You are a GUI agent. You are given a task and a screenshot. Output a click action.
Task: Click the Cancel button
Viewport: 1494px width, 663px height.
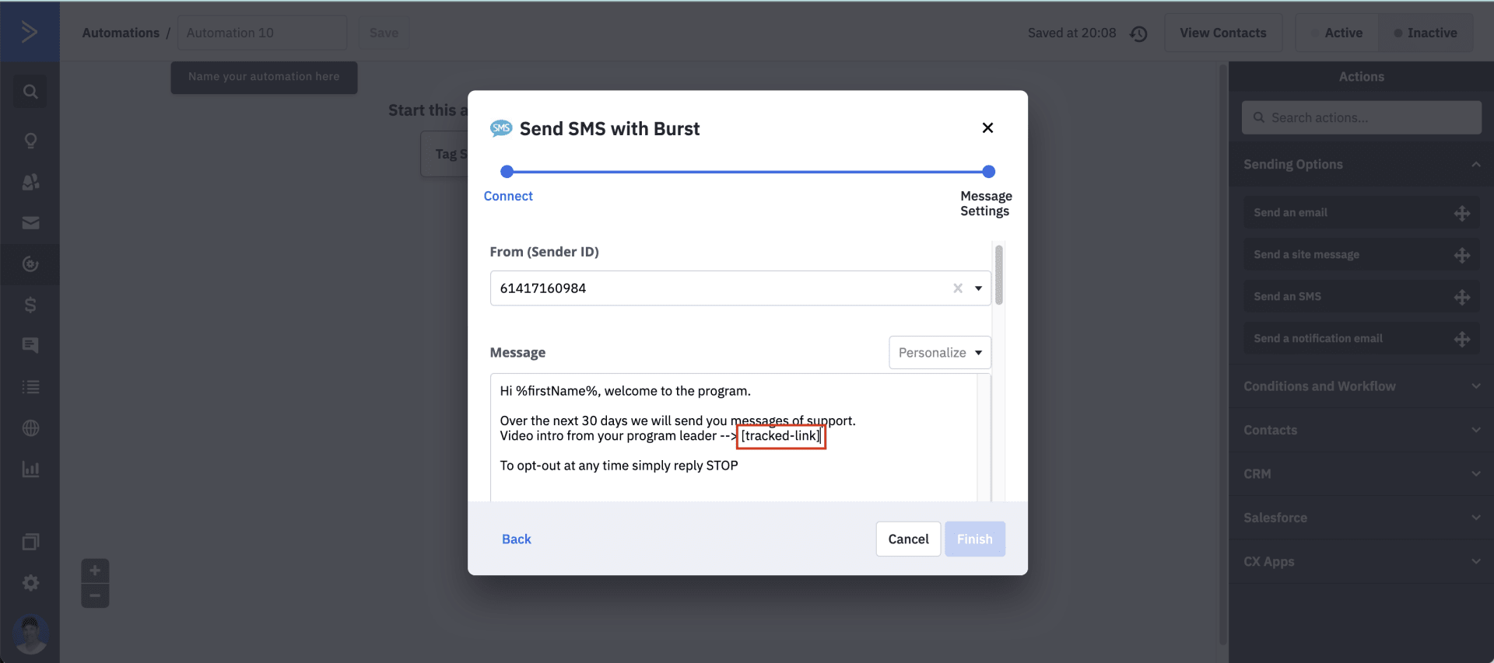[908, 539]
